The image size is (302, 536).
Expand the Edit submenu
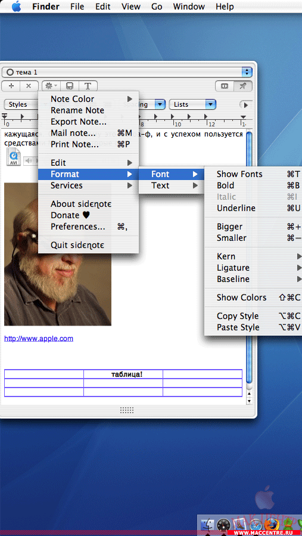coord(89,163)
